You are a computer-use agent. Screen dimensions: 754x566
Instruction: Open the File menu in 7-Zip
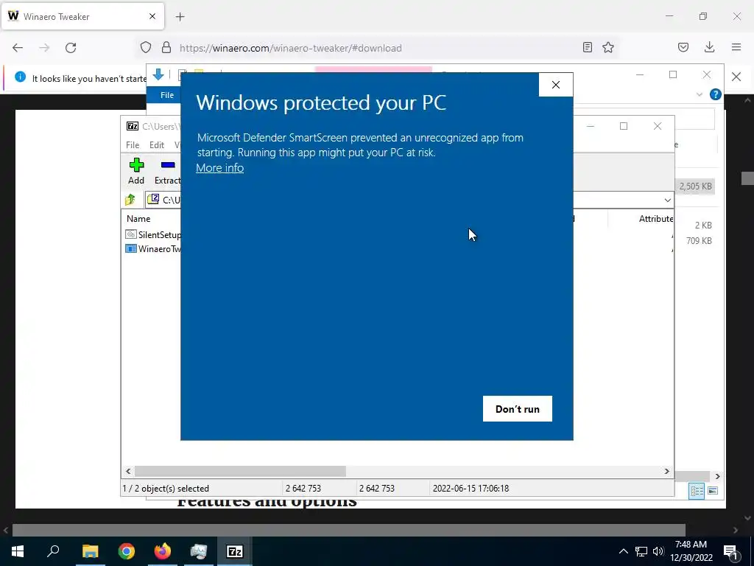coord(133,145)
